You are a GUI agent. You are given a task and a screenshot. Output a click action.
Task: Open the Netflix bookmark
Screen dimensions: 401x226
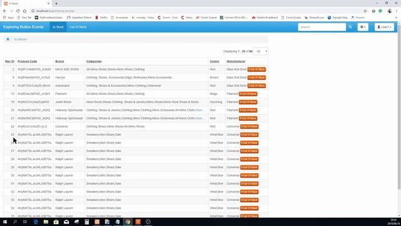coord(102,18)
